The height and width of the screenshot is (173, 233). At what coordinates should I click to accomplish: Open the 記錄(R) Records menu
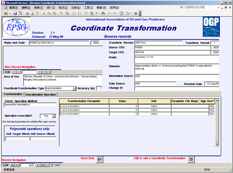(x=76, y=7)
